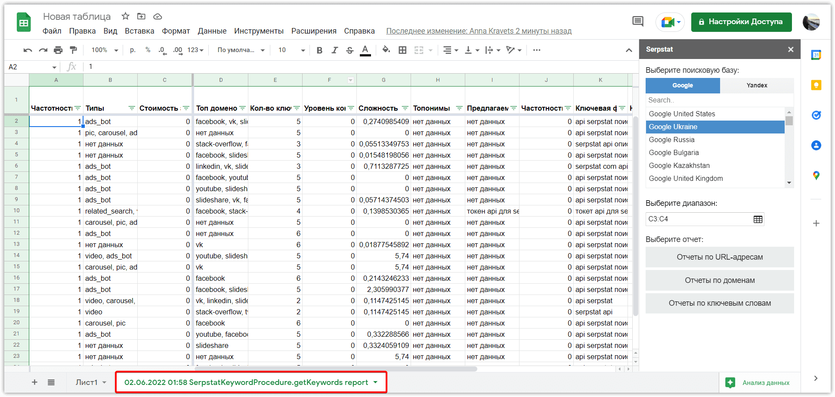This screenshot has width=835, height=397.
Task: Add a new sheet
Action: click(34, 382)
